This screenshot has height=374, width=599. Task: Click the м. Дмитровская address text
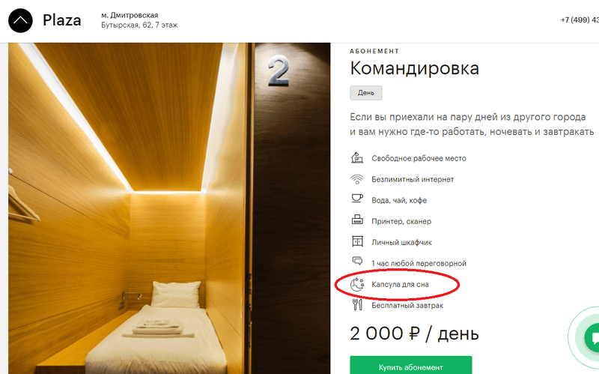tap(130, 15)
